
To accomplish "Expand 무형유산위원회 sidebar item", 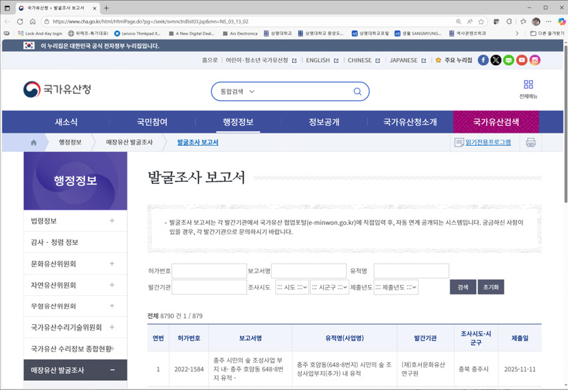I will tap(112, 306).
